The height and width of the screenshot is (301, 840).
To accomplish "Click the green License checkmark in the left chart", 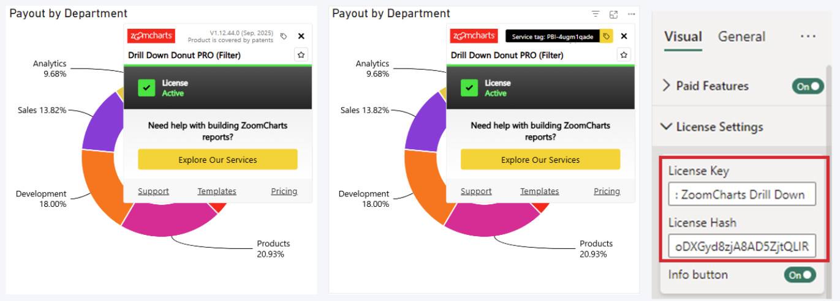I will tap(146, 88).
